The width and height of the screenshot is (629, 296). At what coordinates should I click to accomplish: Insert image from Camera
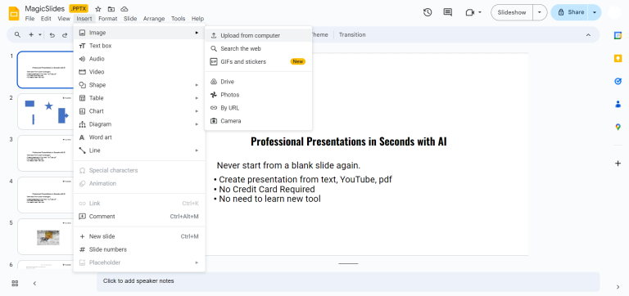coord(258,121)
